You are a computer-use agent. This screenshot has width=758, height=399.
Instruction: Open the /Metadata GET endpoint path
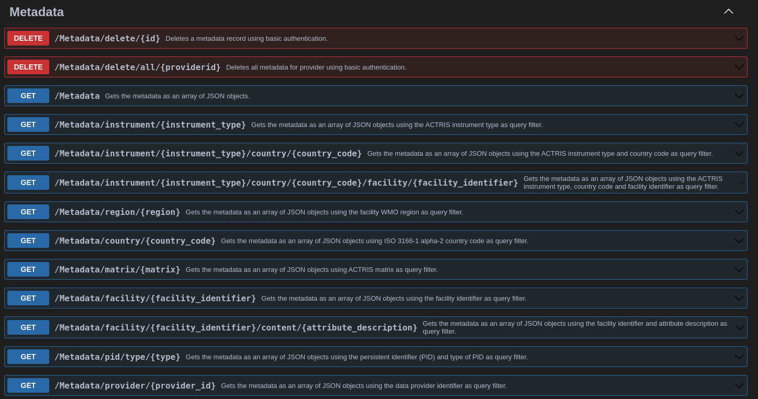click(77, 96)
